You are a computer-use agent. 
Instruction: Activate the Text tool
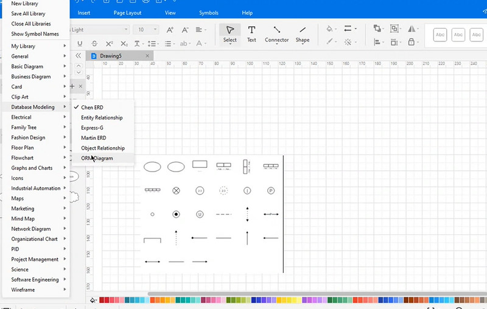coord(251,33)
